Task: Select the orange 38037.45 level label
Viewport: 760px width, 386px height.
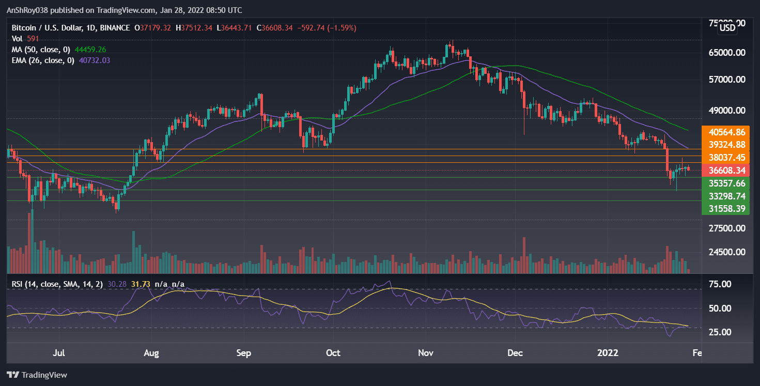Action: 727,157
